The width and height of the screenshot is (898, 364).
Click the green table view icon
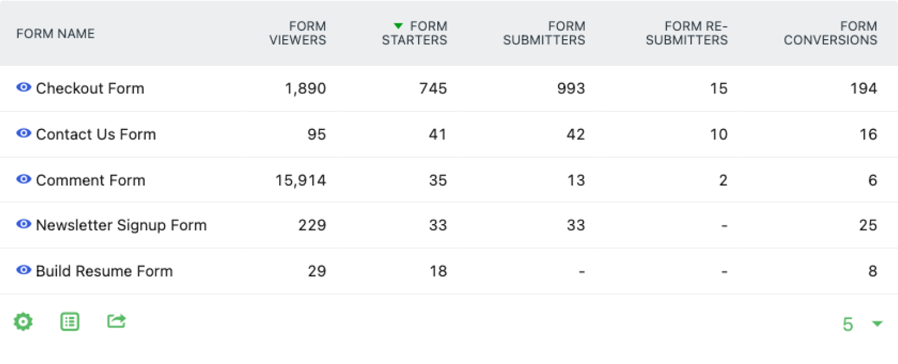coord(70,321)
